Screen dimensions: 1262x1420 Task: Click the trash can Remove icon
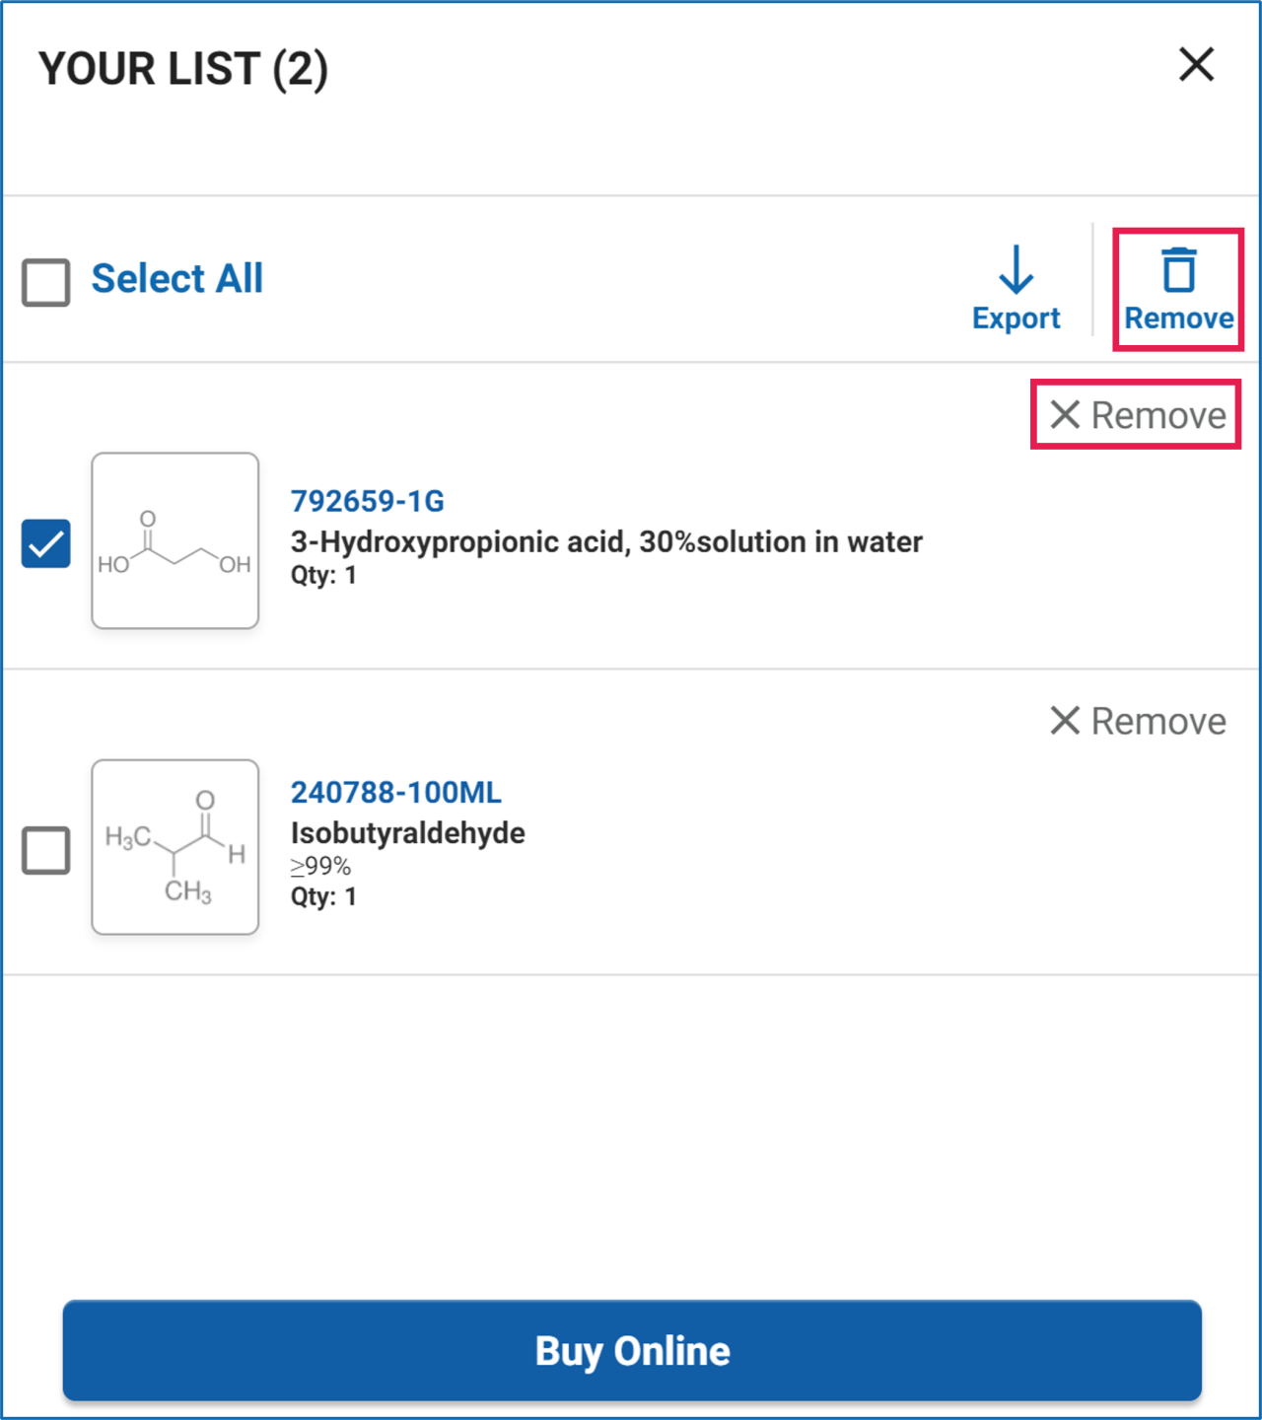coord(1178,270)
